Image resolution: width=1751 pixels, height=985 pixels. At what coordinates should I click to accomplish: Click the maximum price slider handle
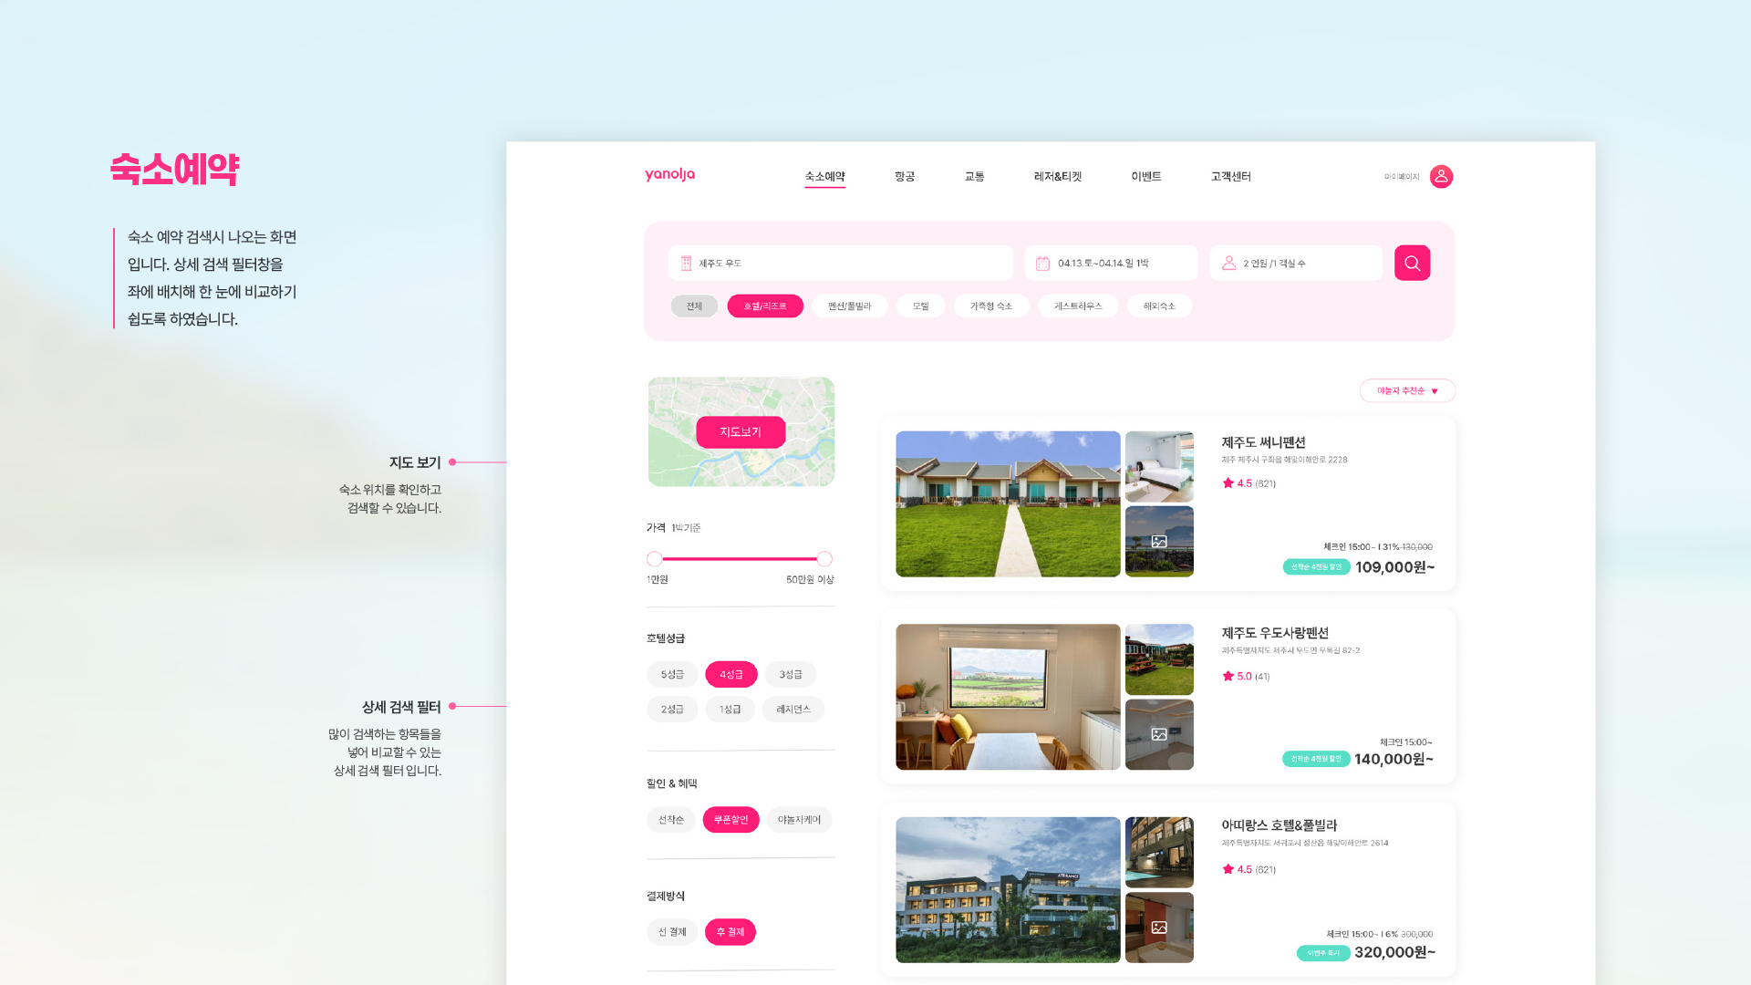[824, 559]
